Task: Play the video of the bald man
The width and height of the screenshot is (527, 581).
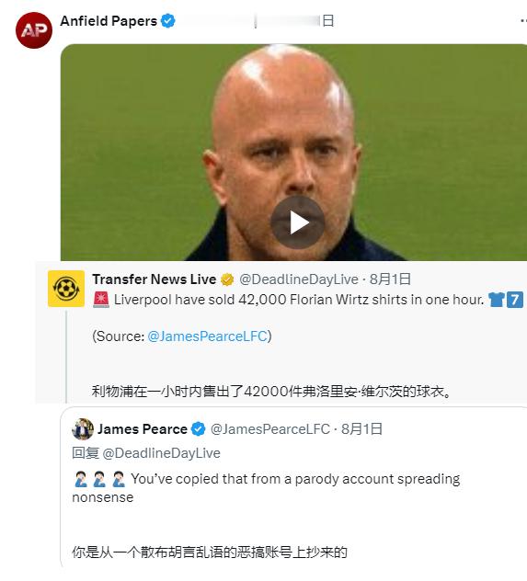Action: [298, 222]
